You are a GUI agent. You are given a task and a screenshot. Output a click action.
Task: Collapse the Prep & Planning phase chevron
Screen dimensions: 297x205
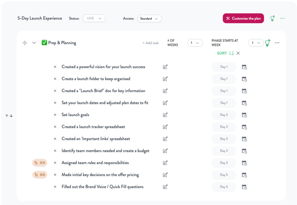tap(34, 43)
